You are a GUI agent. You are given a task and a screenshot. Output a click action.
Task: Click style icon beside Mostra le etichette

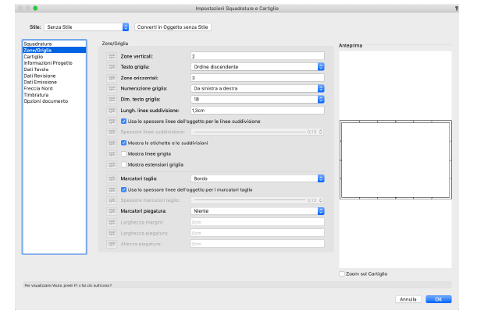coord(112,143)
